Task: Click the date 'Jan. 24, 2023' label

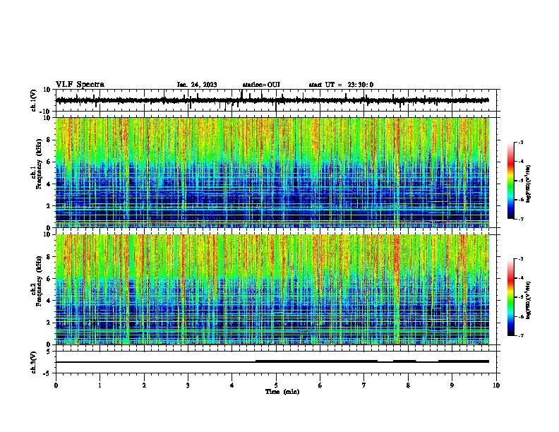Action: click(x=197, y=85)
